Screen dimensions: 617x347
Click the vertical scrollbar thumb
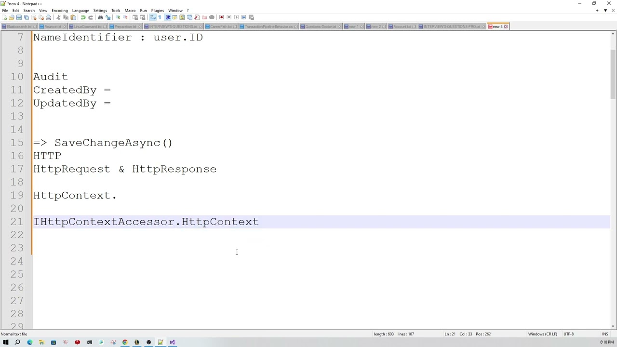pyautogui.click(x=613, y=74)
